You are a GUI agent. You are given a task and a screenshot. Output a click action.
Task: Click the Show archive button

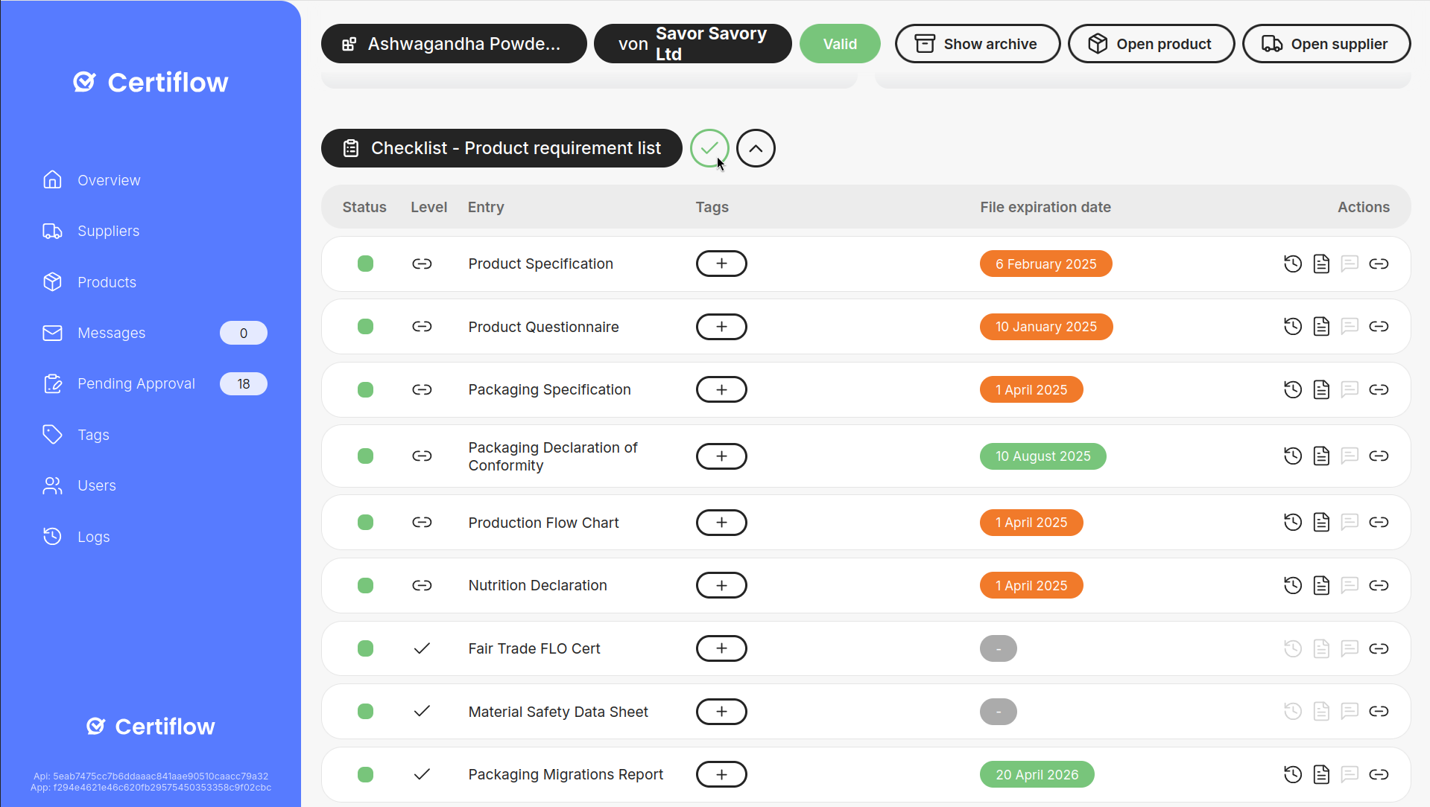(976, 44)
